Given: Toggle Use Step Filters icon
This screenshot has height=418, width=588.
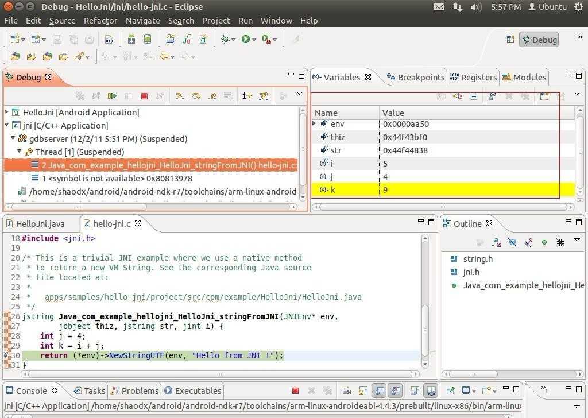Looking at the screenshot, I should [x=263, y=96].
